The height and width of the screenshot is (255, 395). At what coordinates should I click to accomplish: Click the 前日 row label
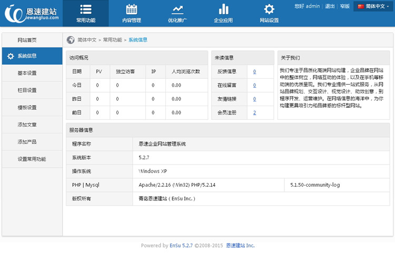coord(77,113)
